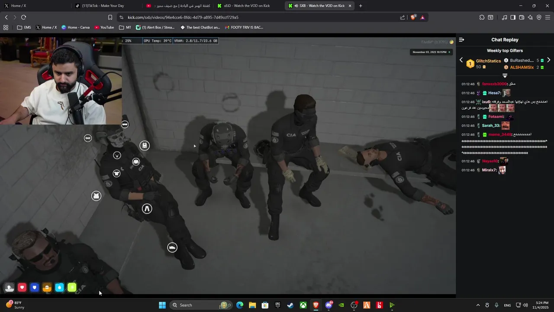Show previous weekly top gifters

[x=461, y=60]
